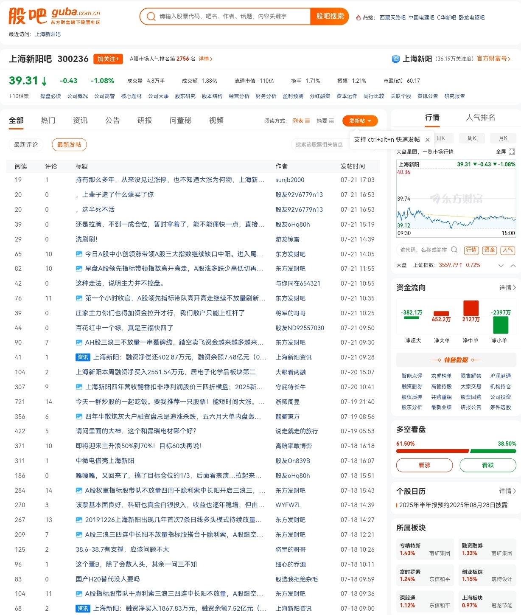Select 行情 filter chip under chart

(471, 250)
